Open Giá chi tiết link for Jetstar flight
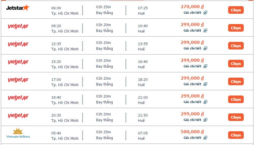Screen dimensions: 257x145 point(192,13)
